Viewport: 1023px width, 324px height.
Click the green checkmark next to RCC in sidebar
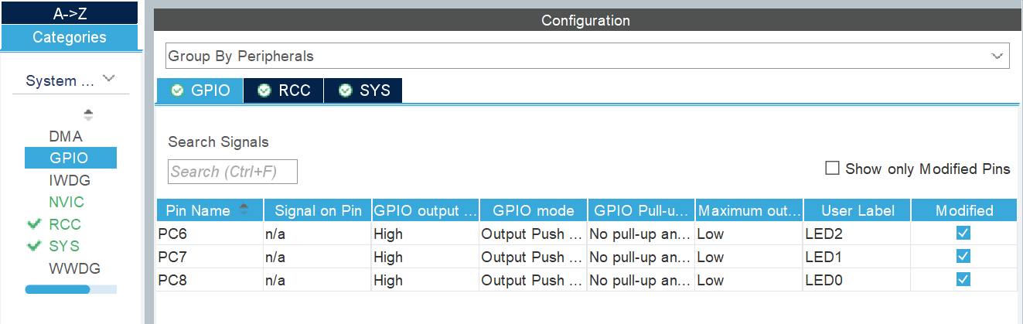tap(33, 224)
